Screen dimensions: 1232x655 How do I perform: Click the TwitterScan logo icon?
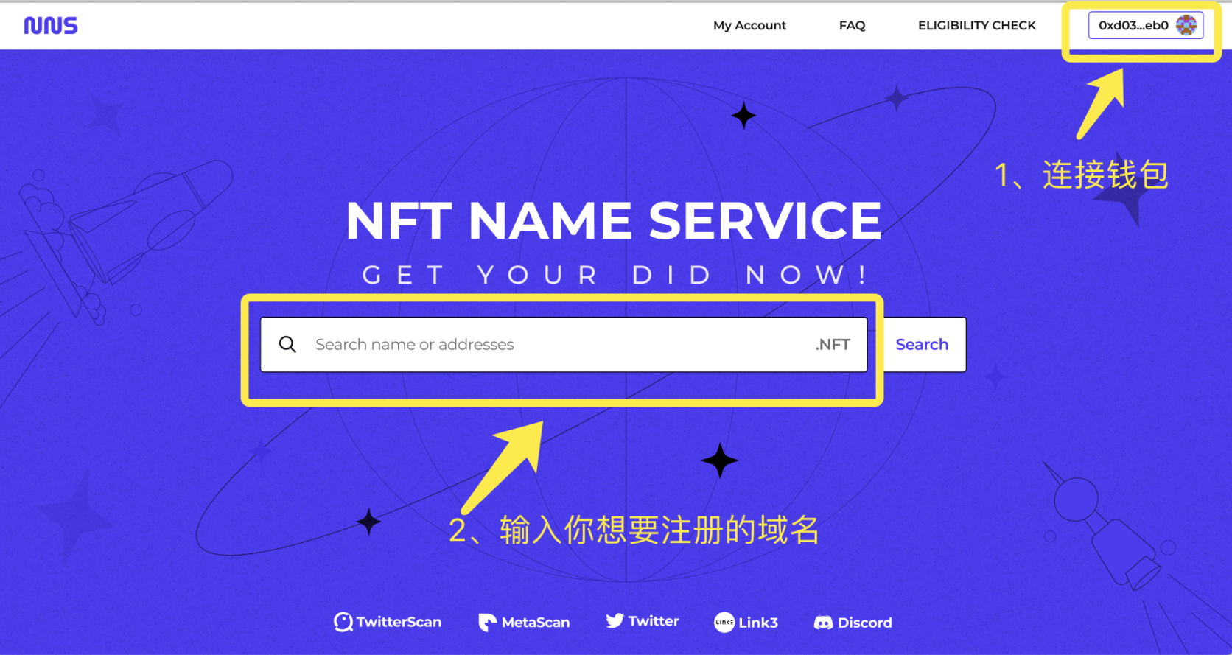tap(343, 623)
